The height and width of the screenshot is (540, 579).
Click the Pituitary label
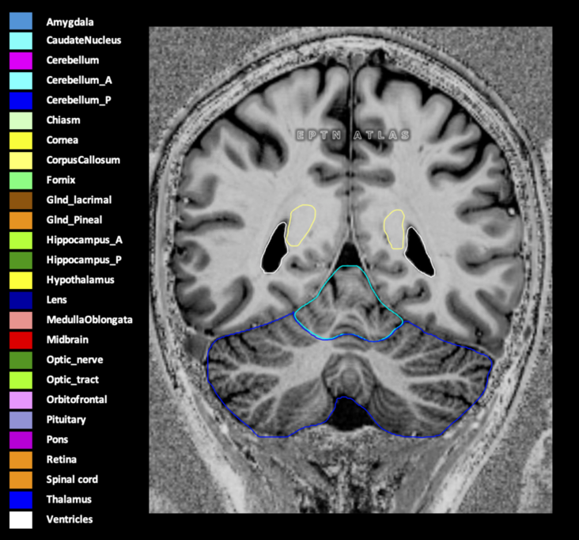click(66, 420)
